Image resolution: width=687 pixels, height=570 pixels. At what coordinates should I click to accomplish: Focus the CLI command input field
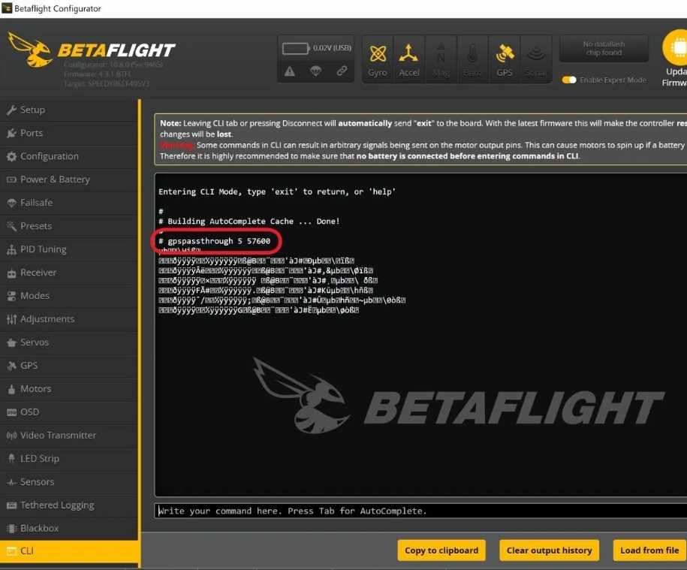coord(420,511)
